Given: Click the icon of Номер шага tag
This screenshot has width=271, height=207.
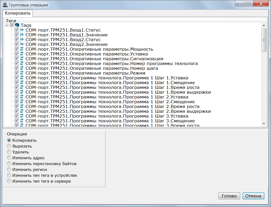Looking at the screenshot, I should click(22, 68).
